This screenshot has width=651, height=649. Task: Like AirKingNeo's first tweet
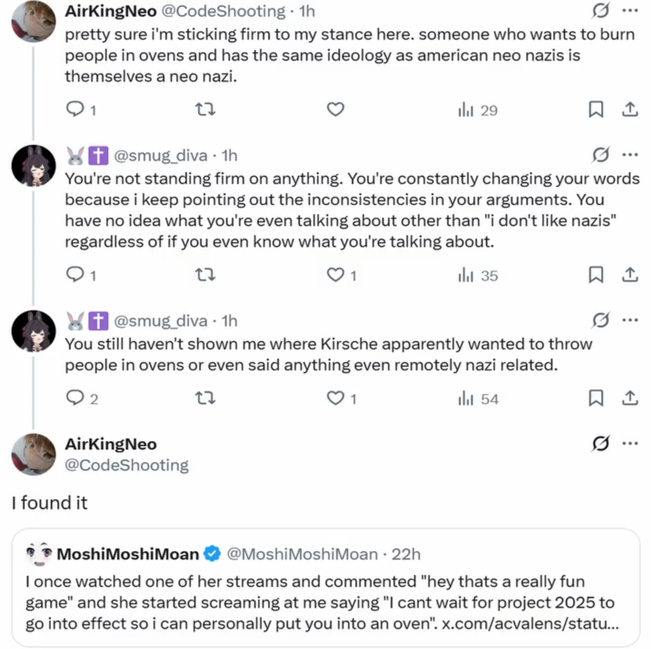336,110
